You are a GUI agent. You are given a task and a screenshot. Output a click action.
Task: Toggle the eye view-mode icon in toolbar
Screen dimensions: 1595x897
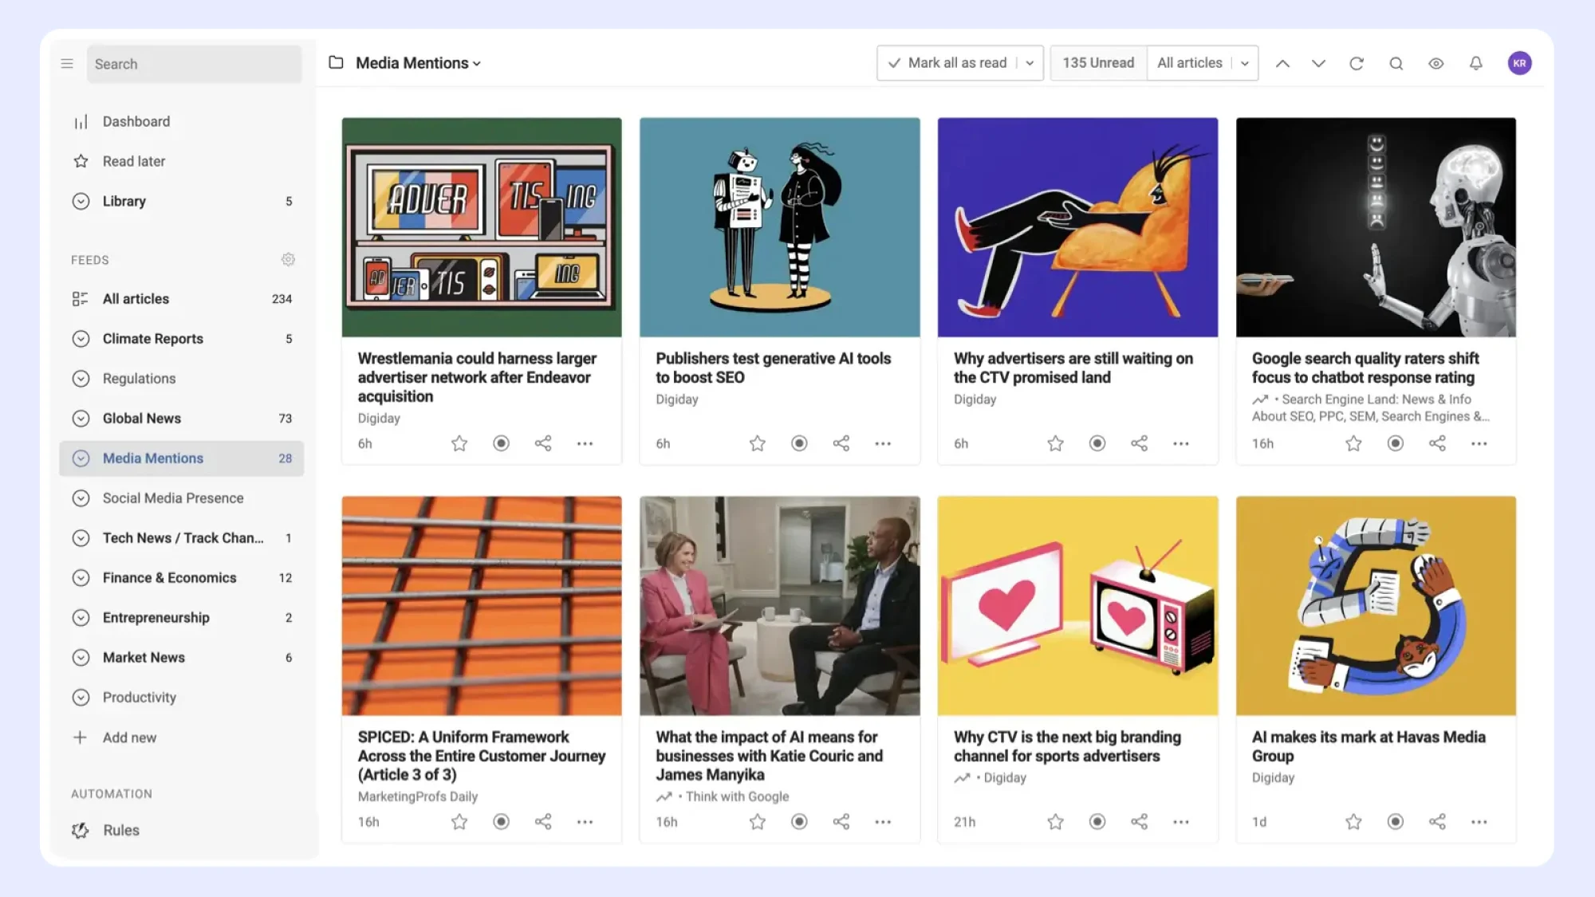pos(1436,64)
